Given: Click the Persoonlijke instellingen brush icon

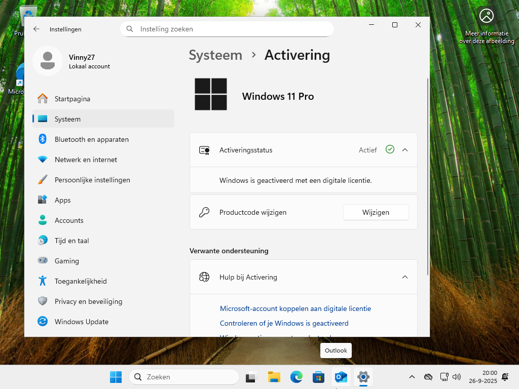Looking at the screenshot, I should click(43, 180).
